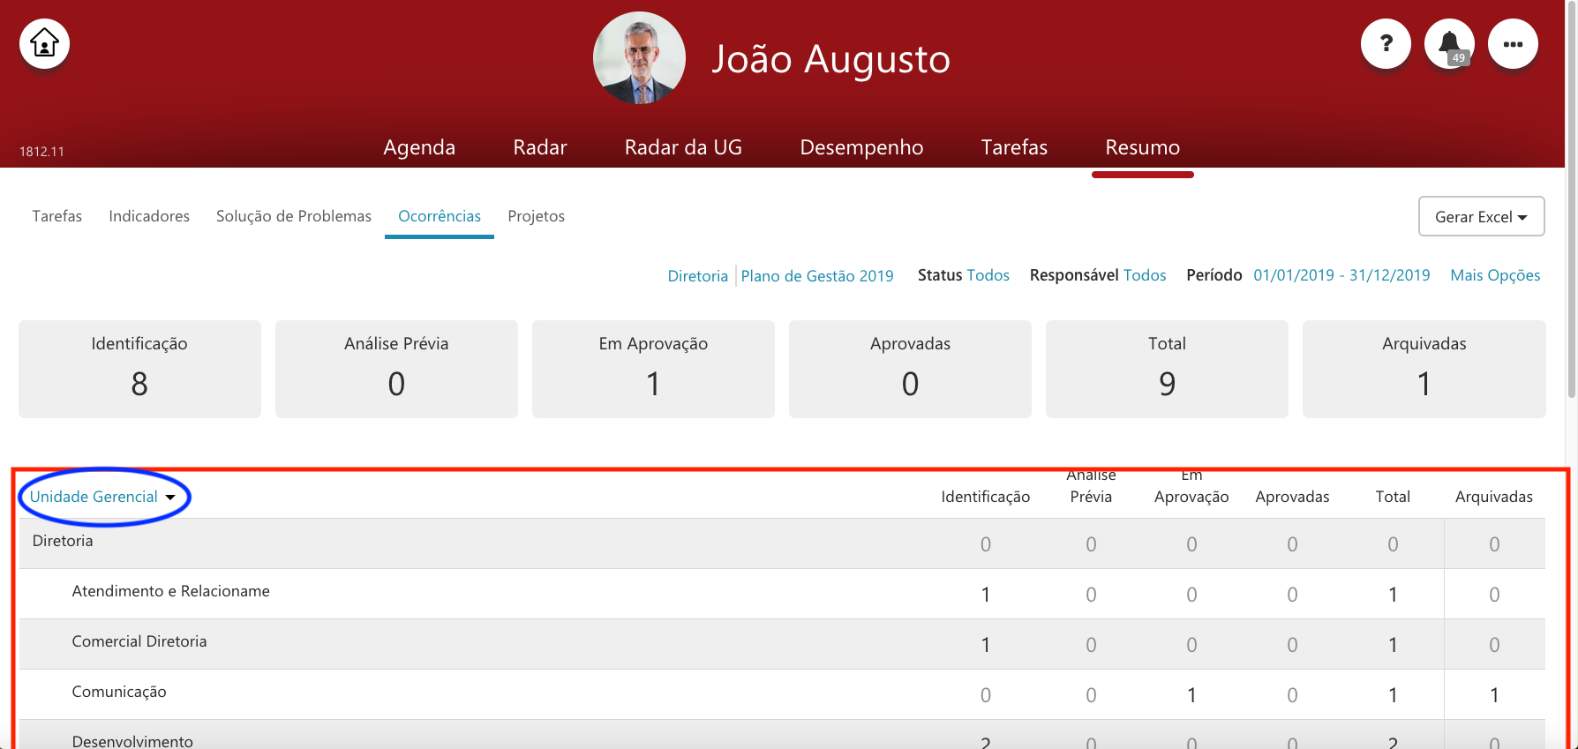Click Plano de Gestão 2019 link
The height and width of the screenshot is (749, 1578).
coord(817,276)
